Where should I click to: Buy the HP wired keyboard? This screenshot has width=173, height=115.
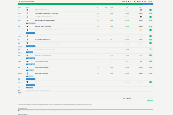point(150,61)
